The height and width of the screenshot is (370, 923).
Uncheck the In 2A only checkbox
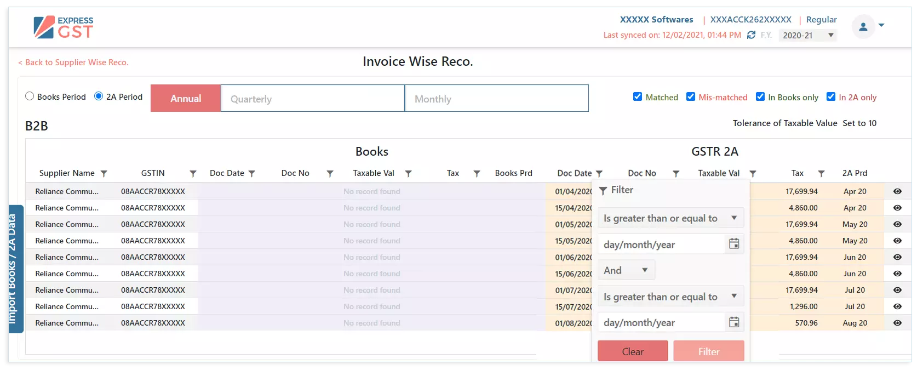[x=831, y=96]
